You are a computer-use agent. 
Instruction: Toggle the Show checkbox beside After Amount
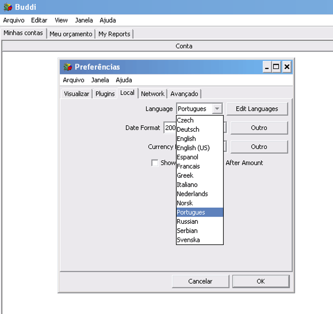point(155,163)
